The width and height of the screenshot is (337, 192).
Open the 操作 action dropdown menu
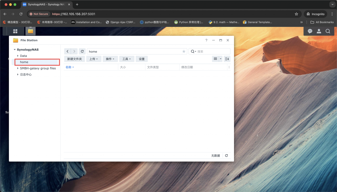[x=110, y=59]
